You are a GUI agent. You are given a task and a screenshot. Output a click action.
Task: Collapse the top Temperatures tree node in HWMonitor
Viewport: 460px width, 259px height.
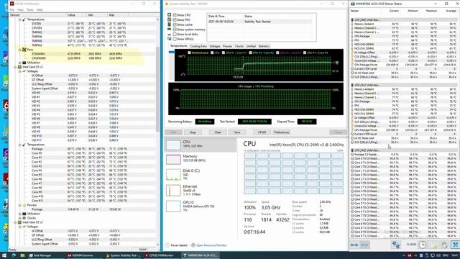[x=20, y=19]
